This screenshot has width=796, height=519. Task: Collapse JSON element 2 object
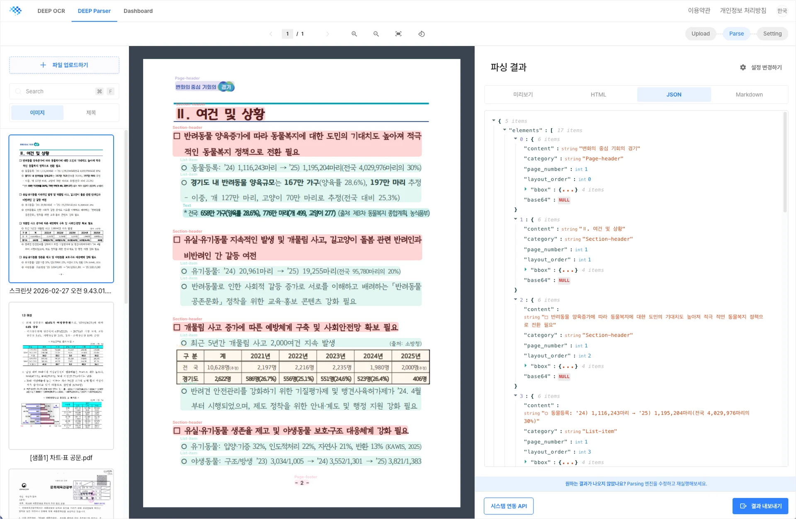tap(514, 299)
